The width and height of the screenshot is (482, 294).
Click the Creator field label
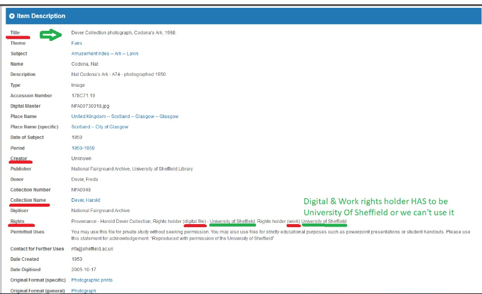coord(19,158)
